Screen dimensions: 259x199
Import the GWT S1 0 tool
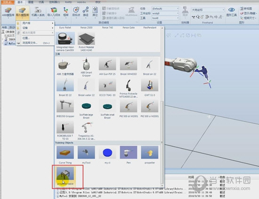[x=150, y=88]
